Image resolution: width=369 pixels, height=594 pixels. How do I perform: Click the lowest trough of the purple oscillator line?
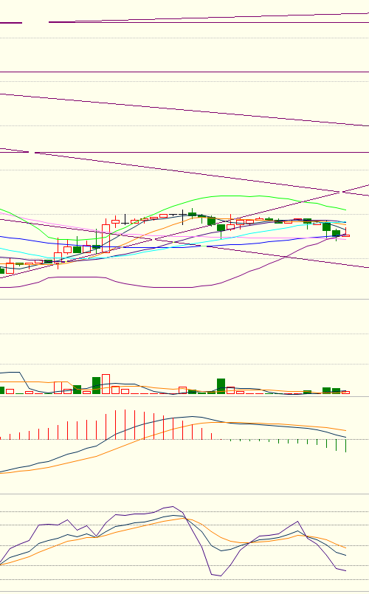[221, 576]
